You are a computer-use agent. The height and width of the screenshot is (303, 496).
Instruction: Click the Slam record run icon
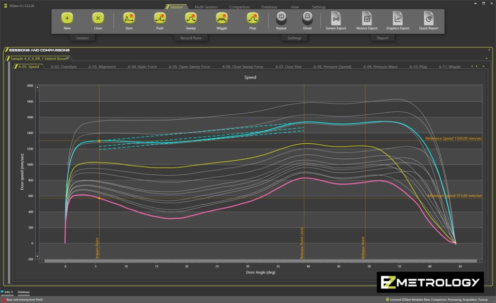129,18
